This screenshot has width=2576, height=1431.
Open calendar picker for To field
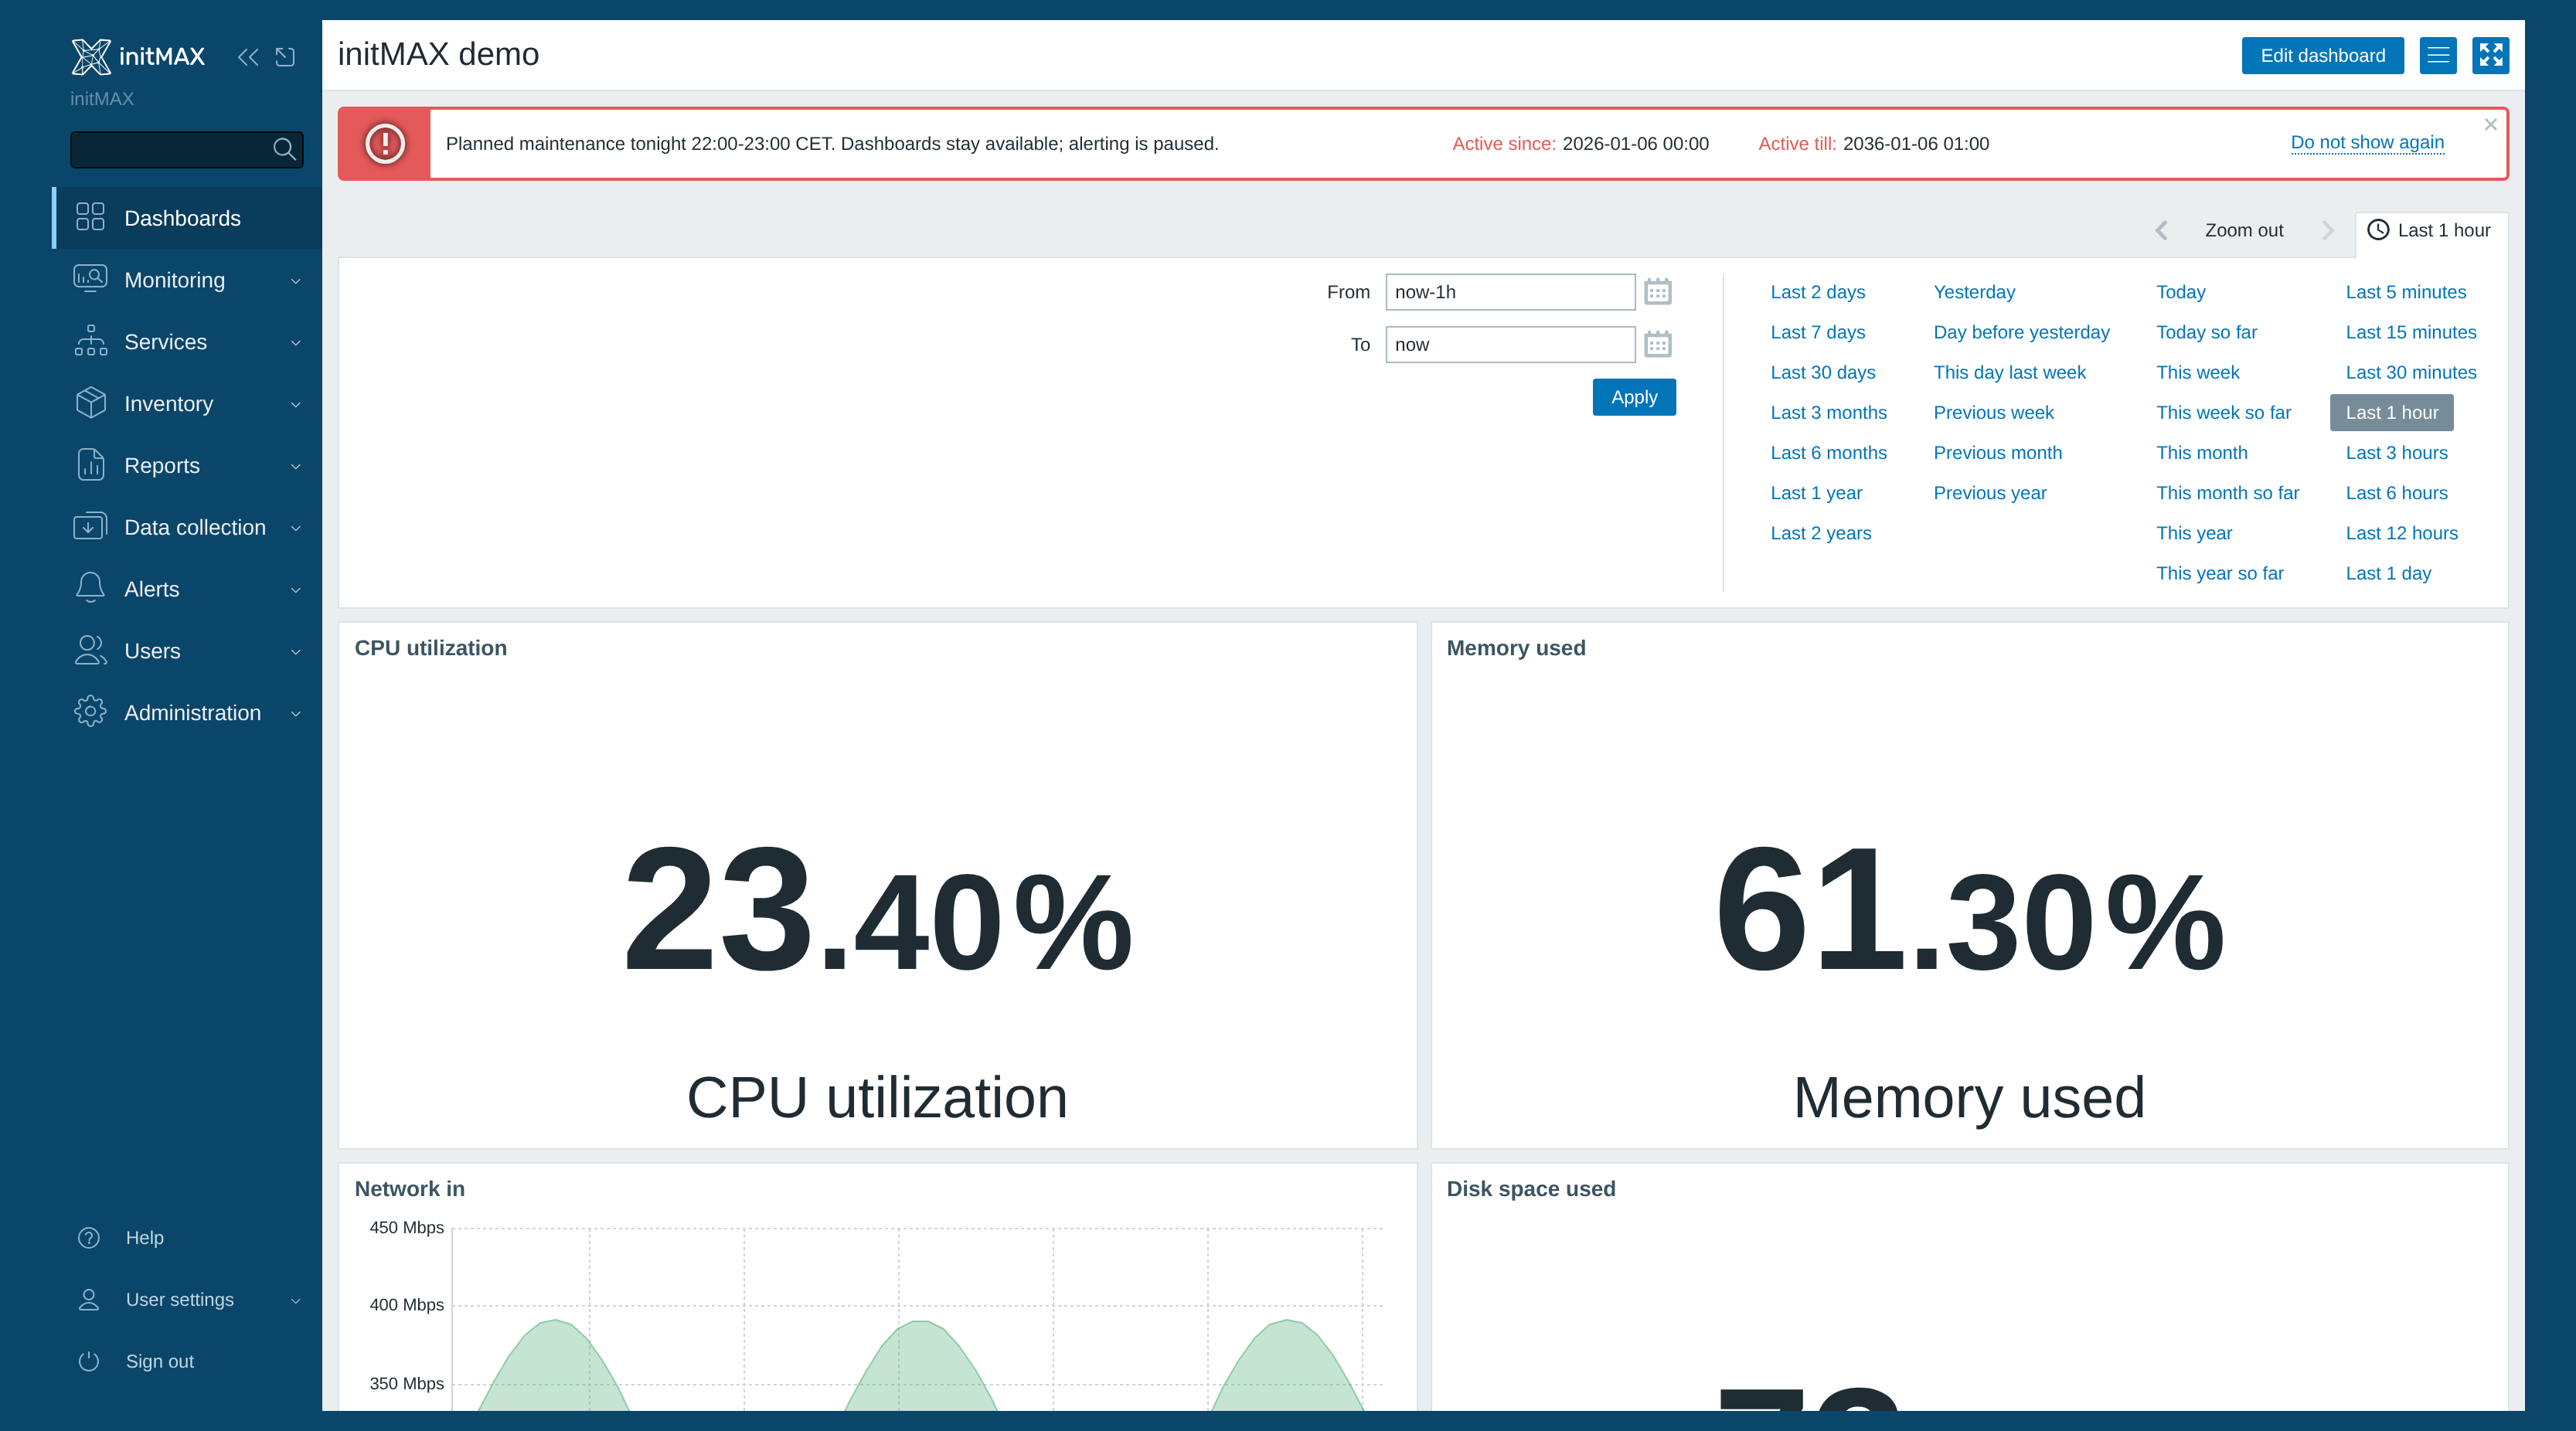[1657, 344]
